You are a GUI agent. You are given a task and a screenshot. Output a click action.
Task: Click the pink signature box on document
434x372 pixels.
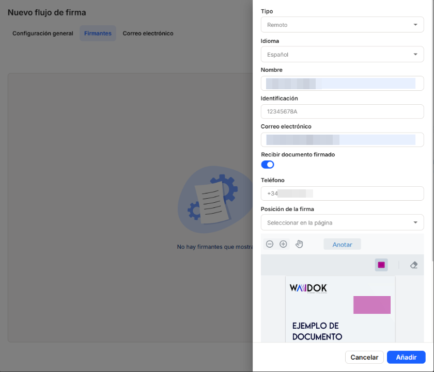[371, 305]
